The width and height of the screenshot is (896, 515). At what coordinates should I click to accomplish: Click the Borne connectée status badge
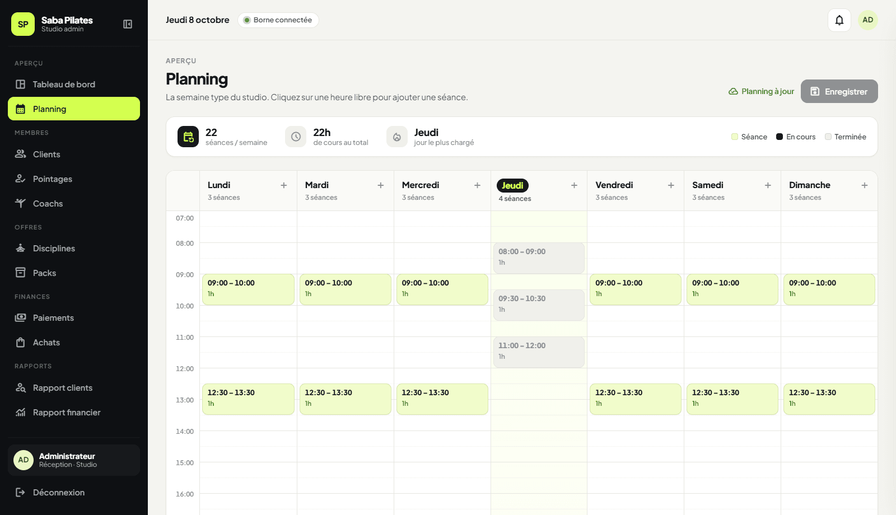tap(278, 20)
